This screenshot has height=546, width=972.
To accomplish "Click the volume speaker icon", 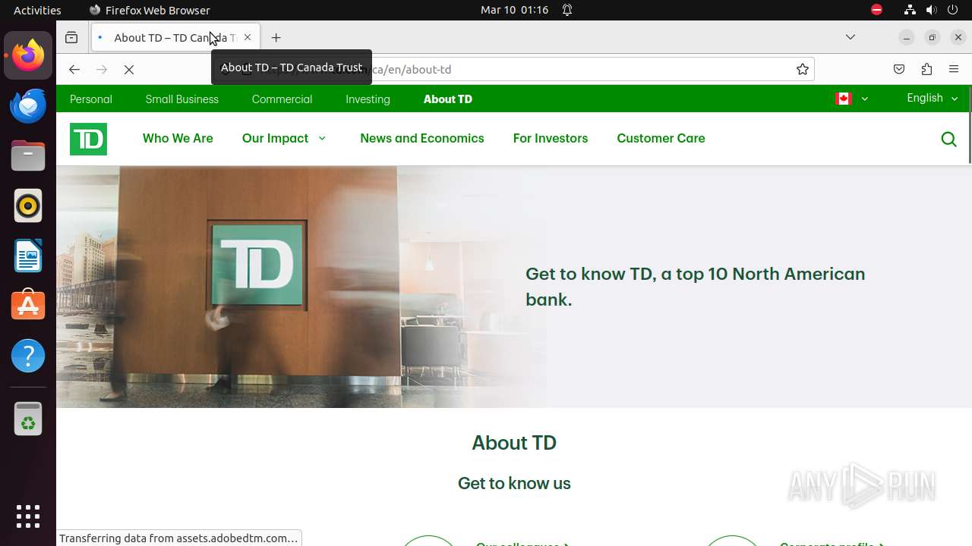I will 932,10.
